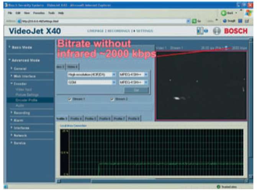Click the processor load graph
257x193 pixels.
click(x=152, y=152)
